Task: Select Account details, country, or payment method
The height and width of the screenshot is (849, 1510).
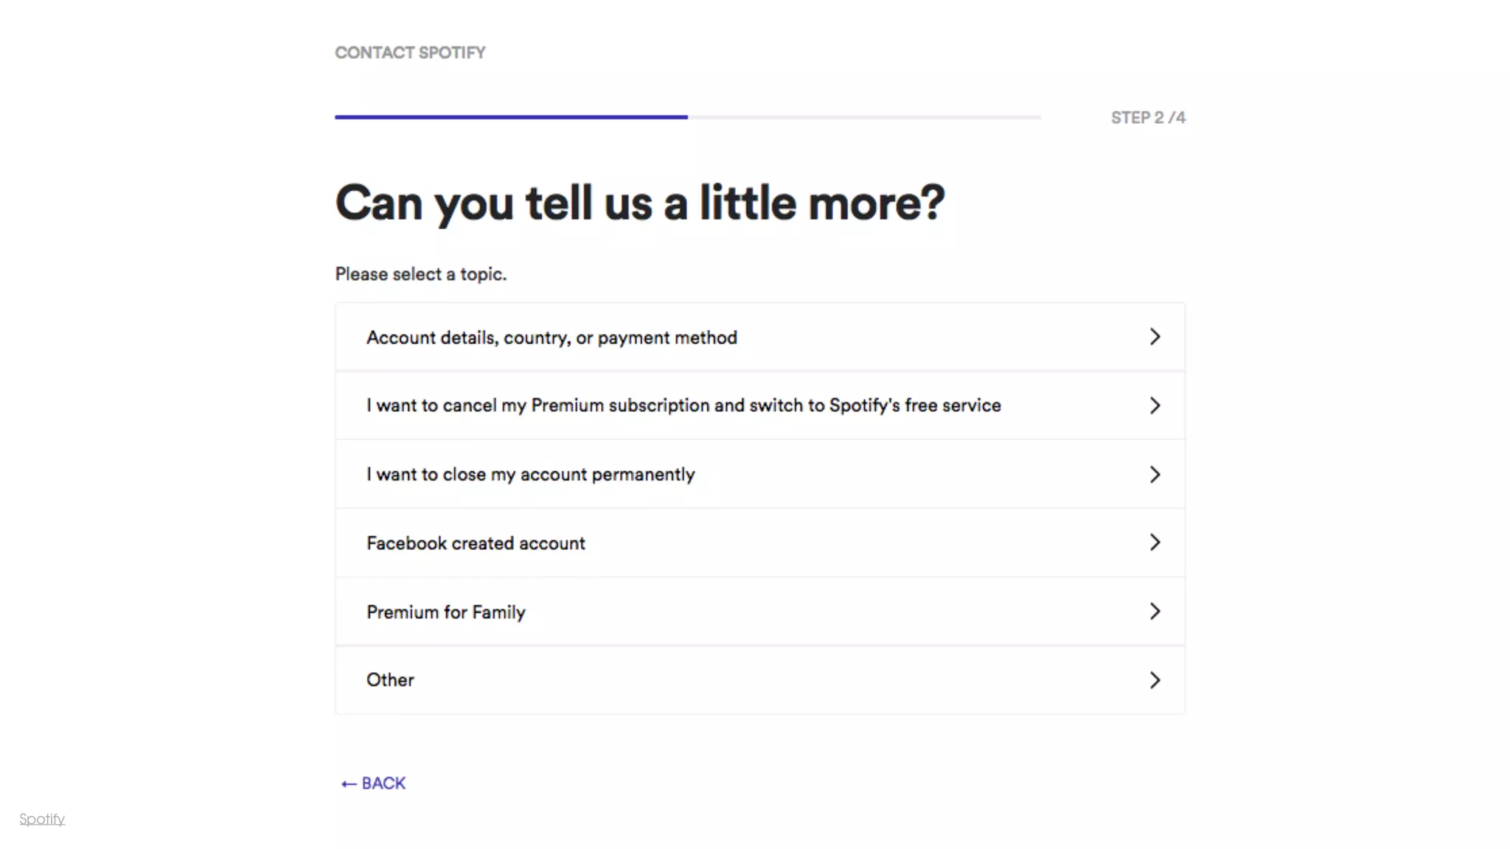Action: tap(552, 338)
